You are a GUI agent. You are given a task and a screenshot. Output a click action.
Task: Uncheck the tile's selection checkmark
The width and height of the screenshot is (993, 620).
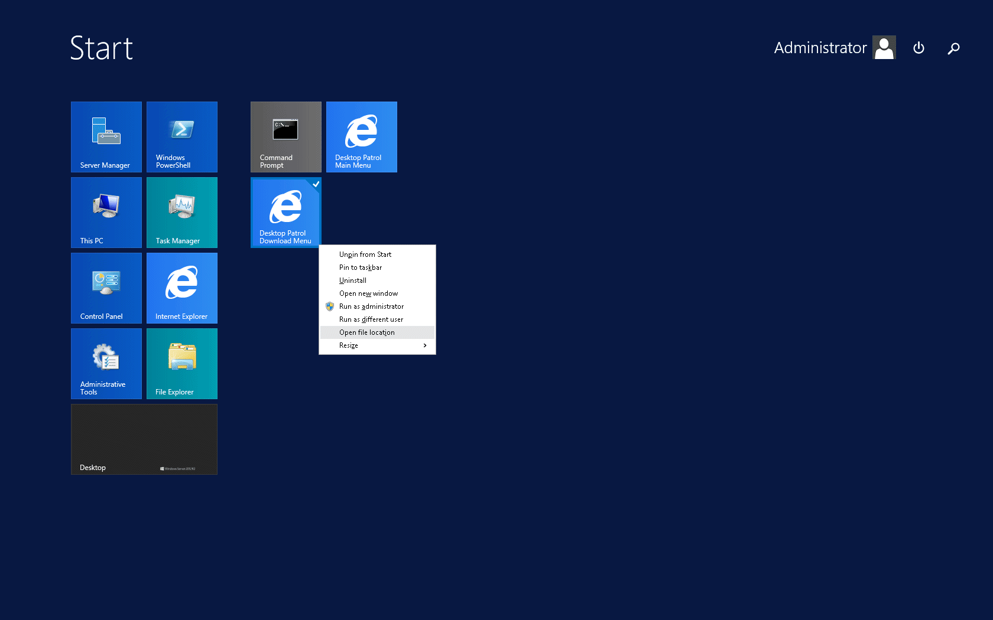pos(316,184)
